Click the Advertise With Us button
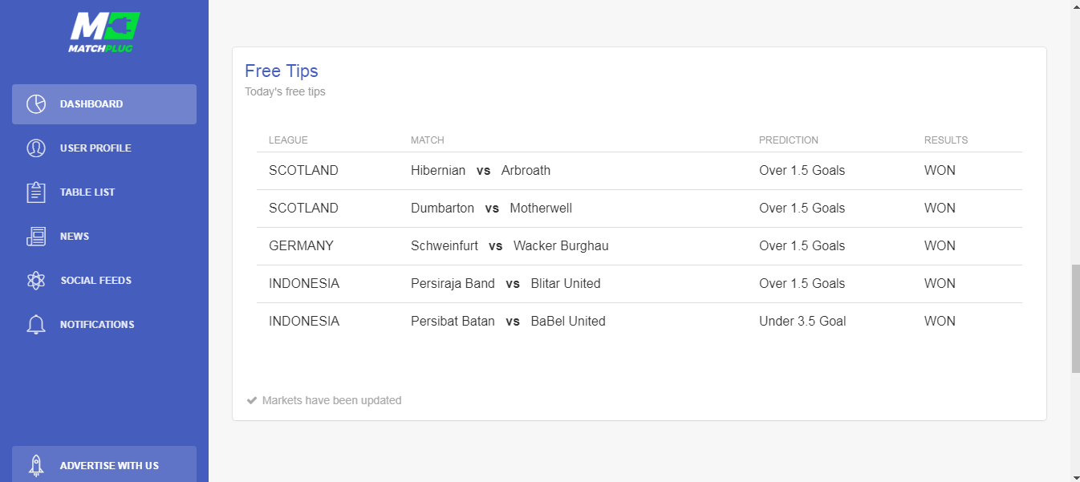 104,464
